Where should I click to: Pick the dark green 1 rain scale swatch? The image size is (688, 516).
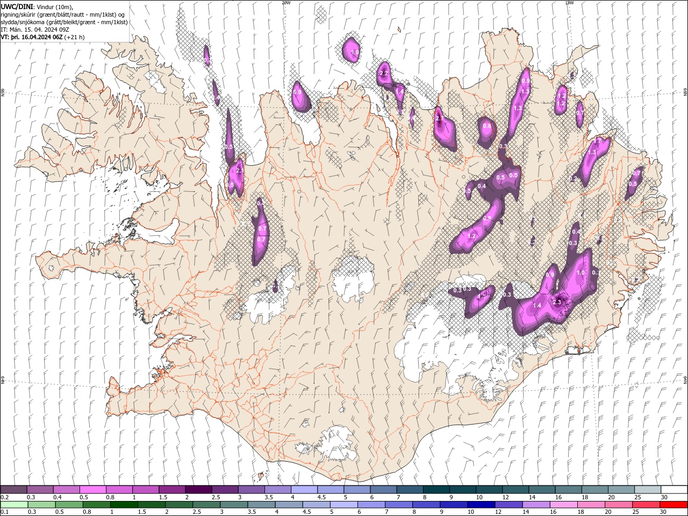click(124, 505)
